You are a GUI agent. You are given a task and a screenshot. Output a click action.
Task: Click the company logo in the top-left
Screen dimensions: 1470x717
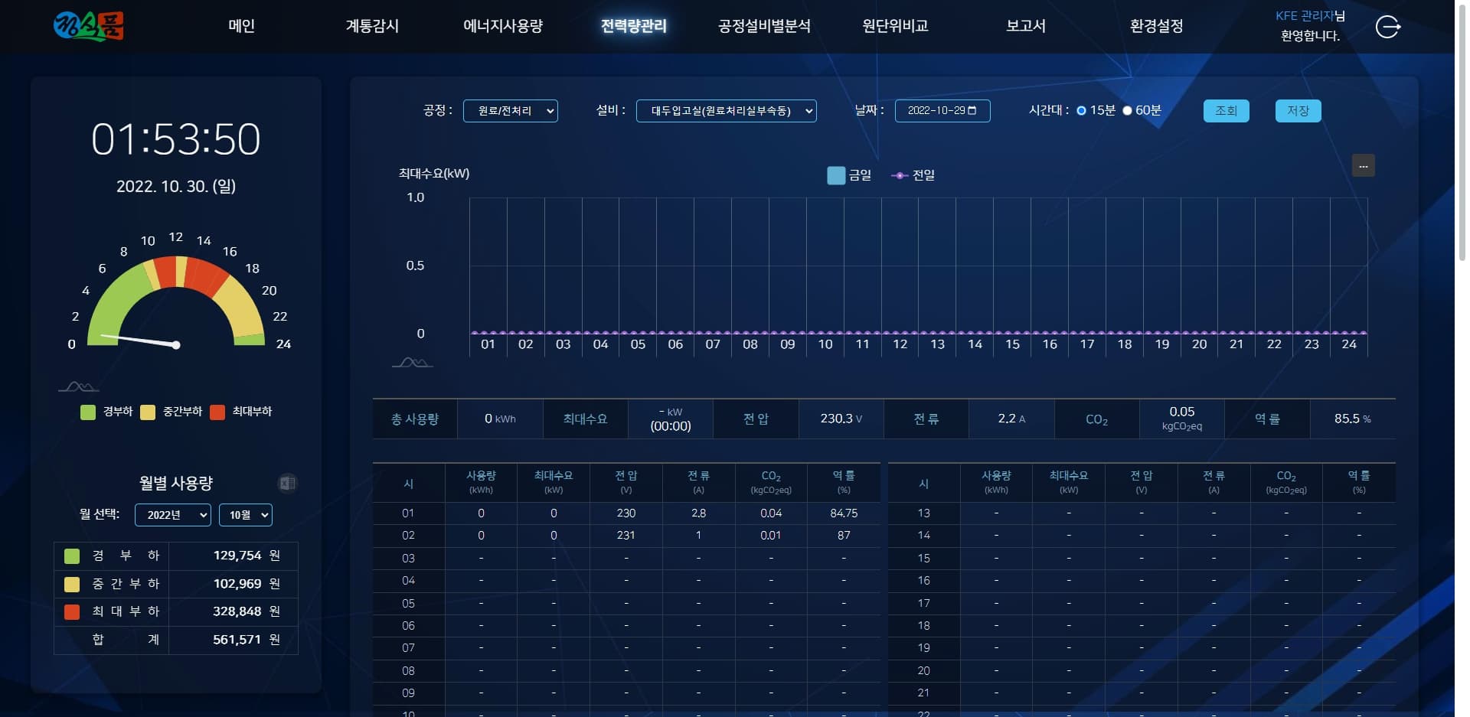(89, 26)
